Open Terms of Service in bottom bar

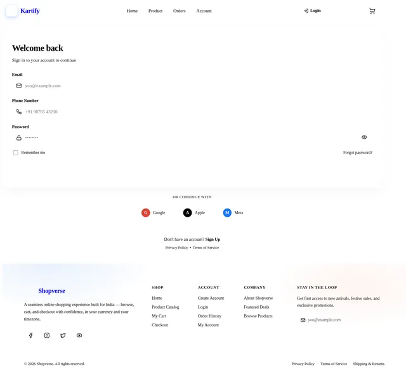coord(334,364)
